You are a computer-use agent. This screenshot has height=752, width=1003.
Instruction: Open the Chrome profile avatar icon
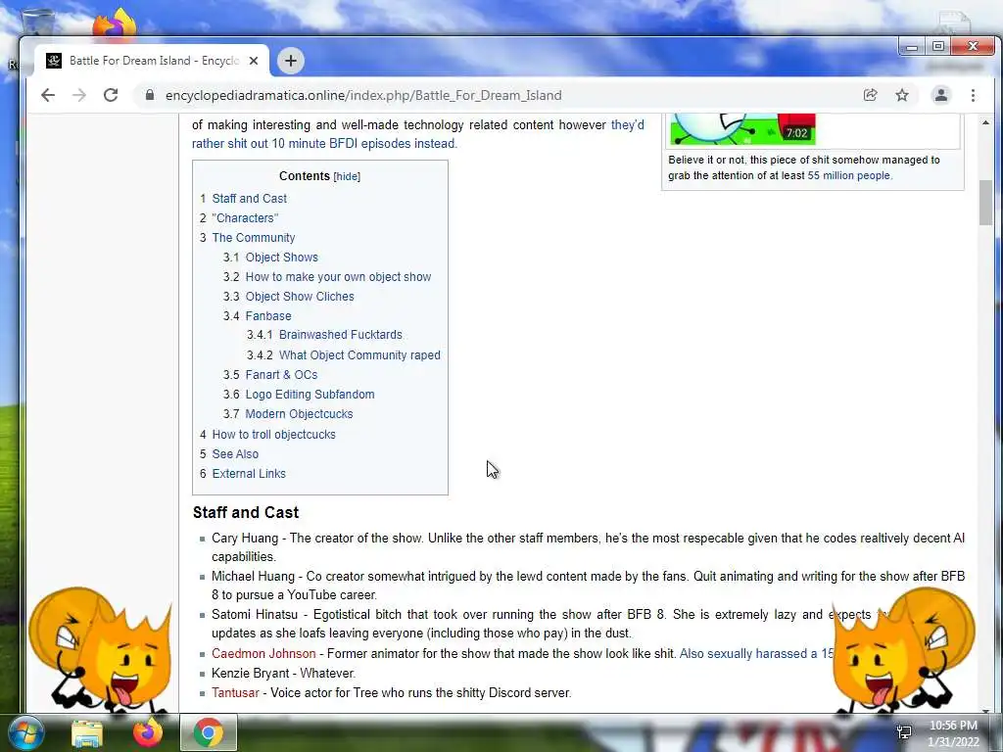point(941,95)
